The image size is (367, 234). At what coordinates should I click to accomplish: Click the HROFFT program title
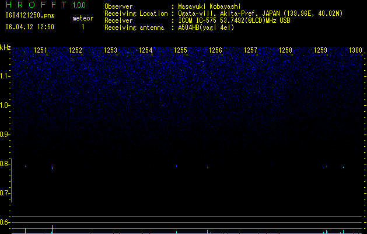point(36,5)
